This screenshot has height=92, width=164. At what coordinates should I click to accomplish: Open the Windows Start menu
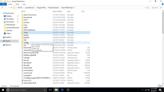[x=3, y=90]
